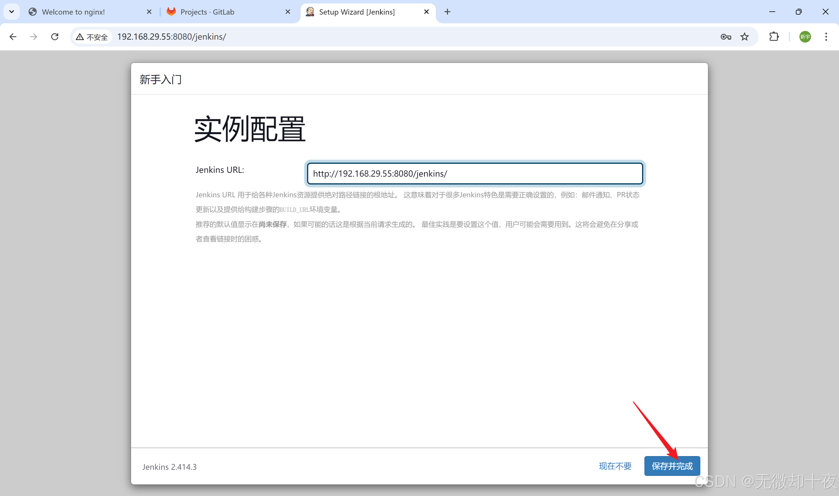Open the Chrome profile avatar
The width and height of the screenshot is (839, 496).
tap(805, 37)
